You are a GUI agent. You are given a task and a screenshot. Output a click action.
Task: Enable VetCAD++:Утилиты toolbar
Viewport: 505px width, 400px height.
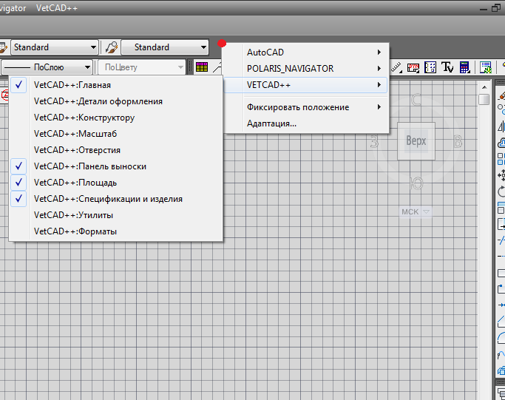pos(116,215)
